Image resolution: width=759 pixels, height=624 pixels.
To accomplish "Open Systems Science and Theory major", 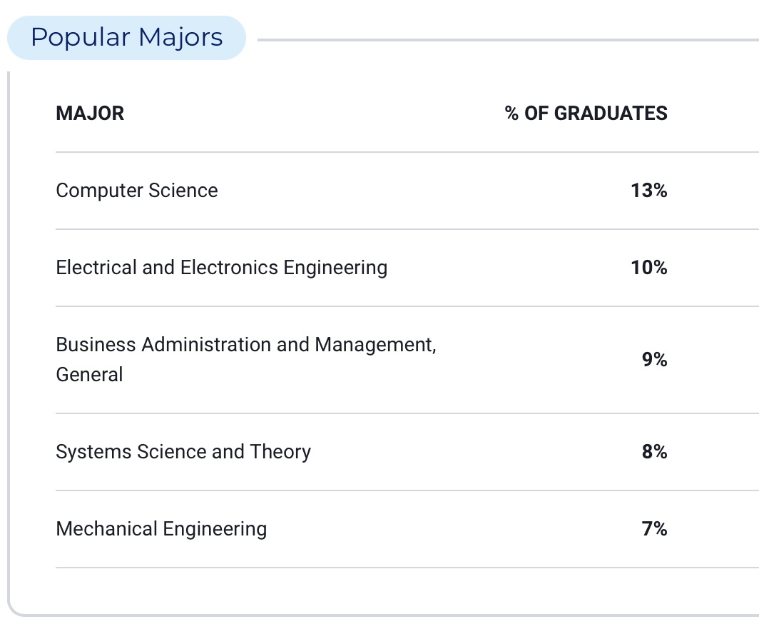I will (183, 451).
